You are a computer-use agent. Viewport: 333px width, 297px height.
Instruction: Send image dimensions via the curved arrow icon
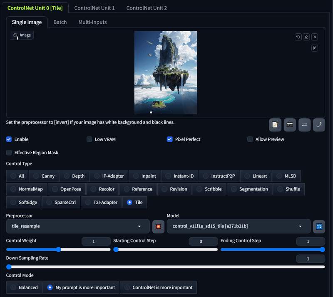pos(319,125)
